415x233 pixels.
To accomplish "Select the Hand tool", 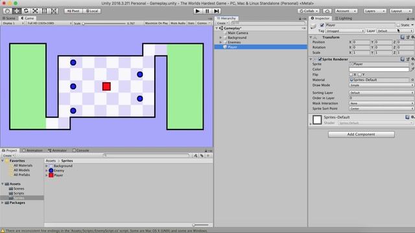I will point(7,11).
